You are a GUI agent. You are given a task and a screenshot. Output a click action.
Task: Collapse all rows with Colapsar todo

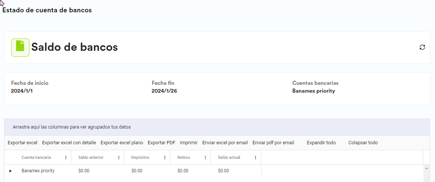click(x=363, y=143)
